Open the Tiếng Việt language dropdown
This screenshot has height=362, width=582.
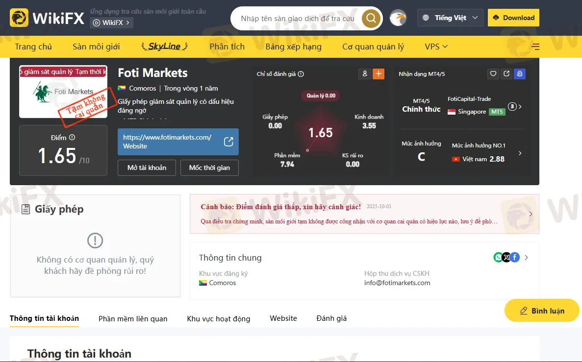pyautogui.click(x=450, y=18)
